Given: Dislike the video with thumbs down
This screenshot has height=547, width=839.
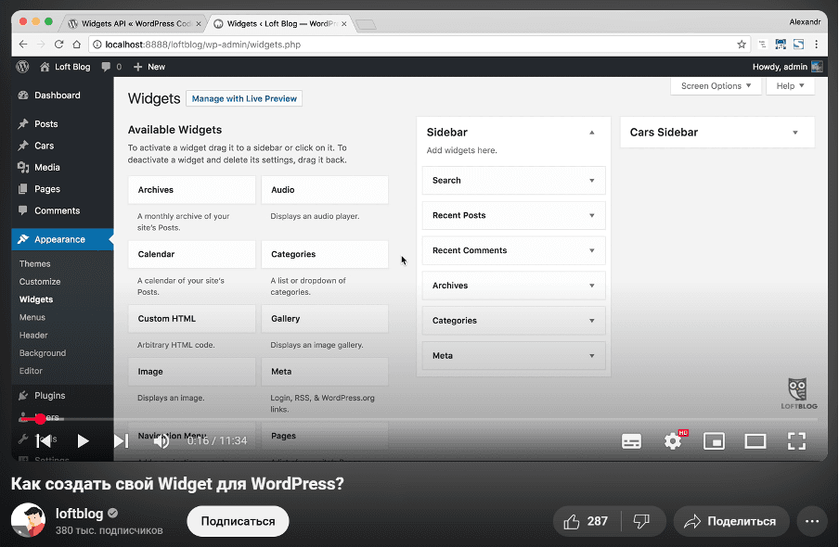Looking at the screenshot, I should tap(640, 521).
